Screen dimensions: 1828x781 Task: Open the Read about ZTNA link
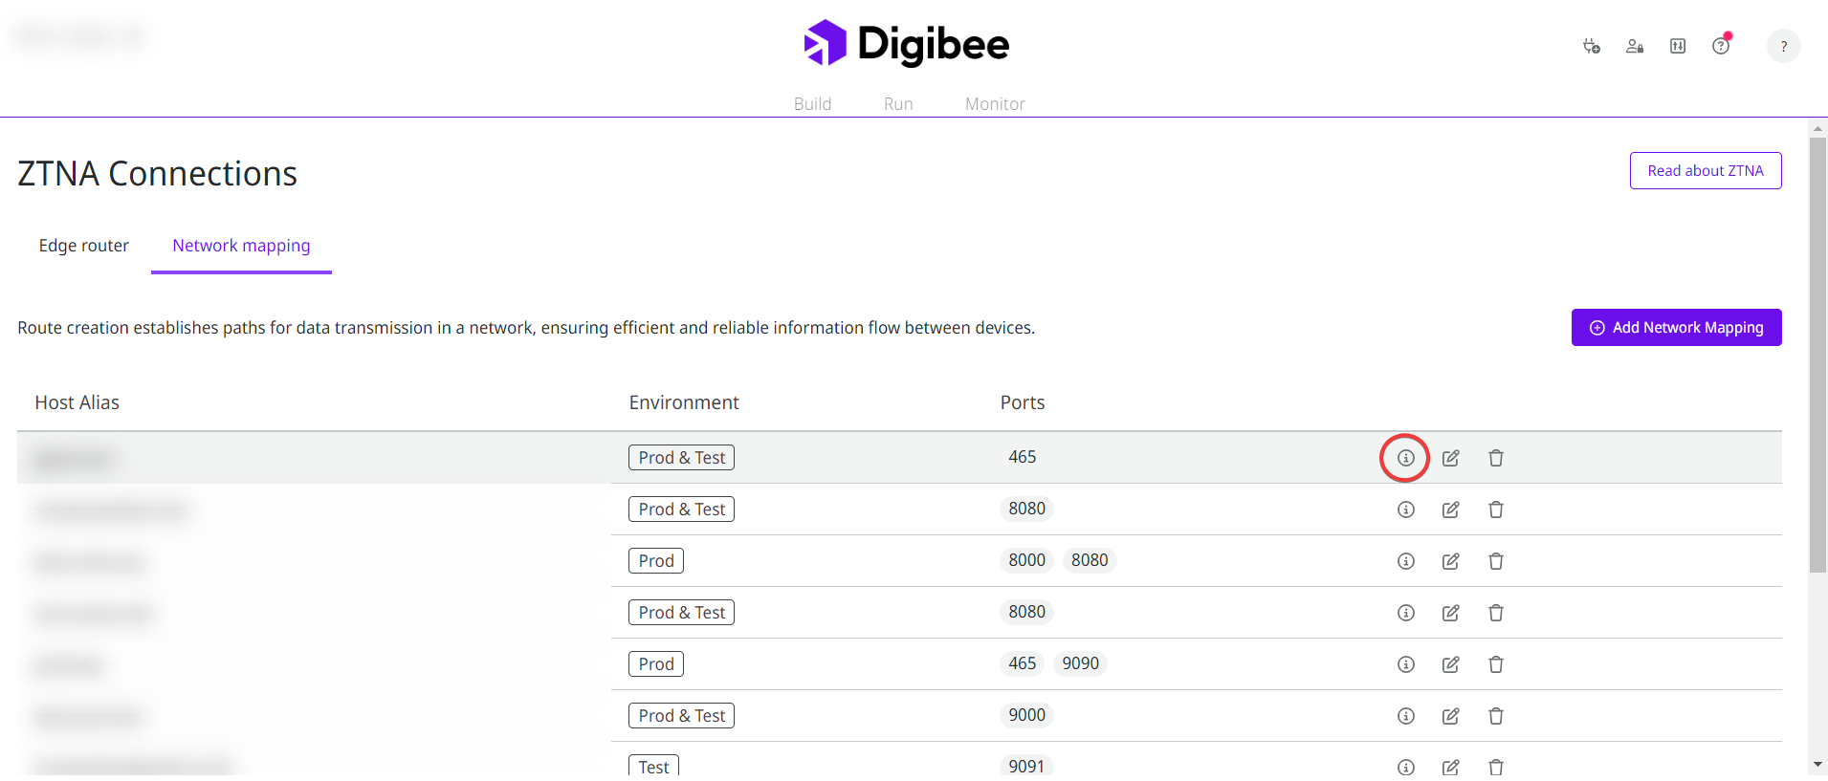click(x=1705, y=171)
